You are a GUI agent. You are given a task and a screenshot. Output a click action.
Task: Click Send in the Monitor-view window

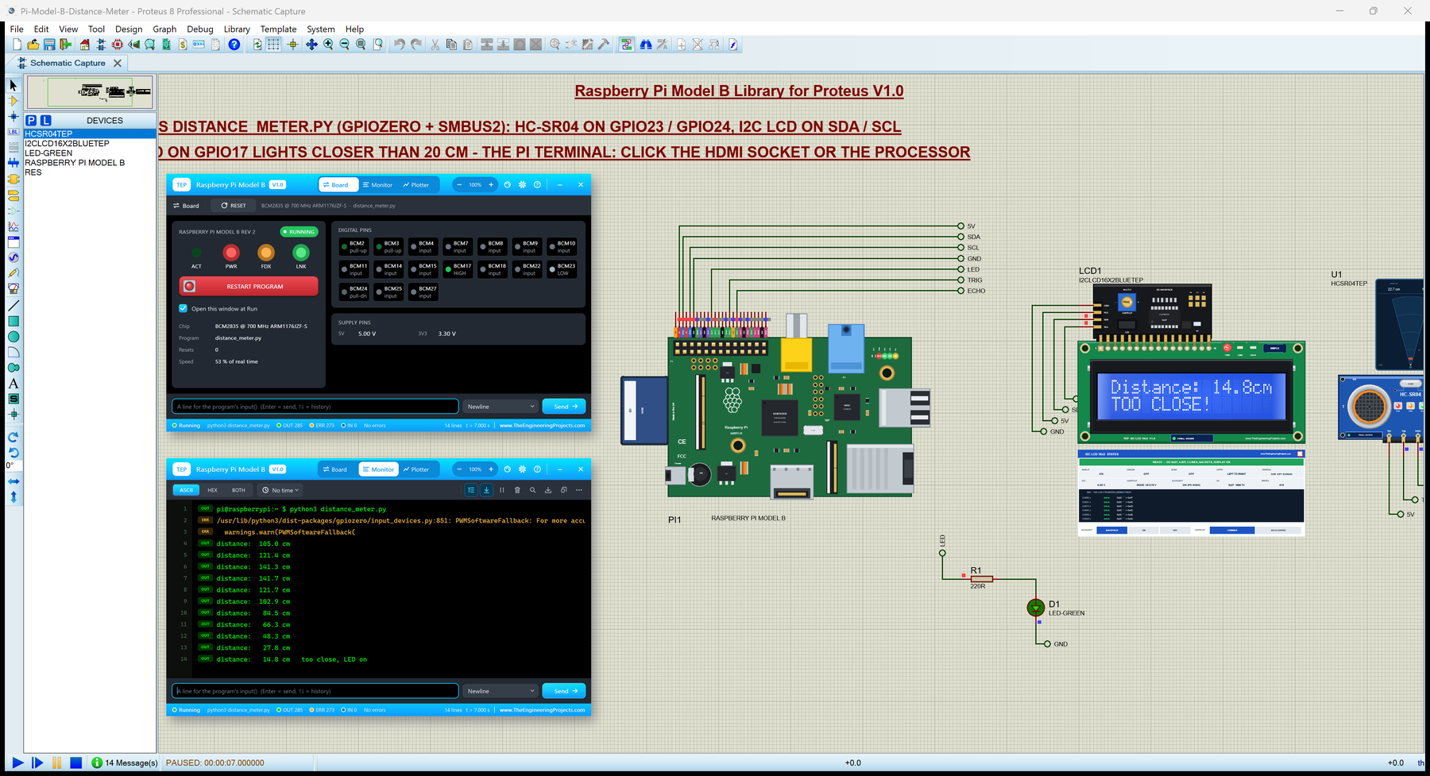[x=564, y=691]
